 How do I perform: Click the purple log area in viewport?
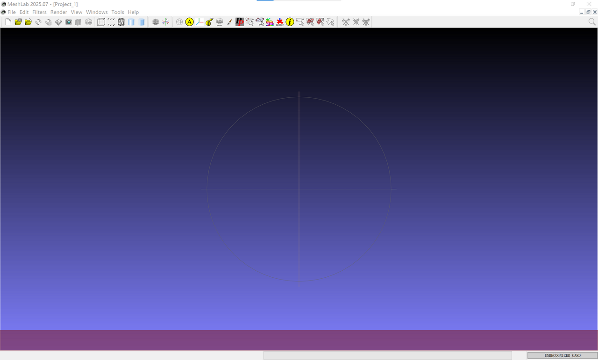click(299, 340)
